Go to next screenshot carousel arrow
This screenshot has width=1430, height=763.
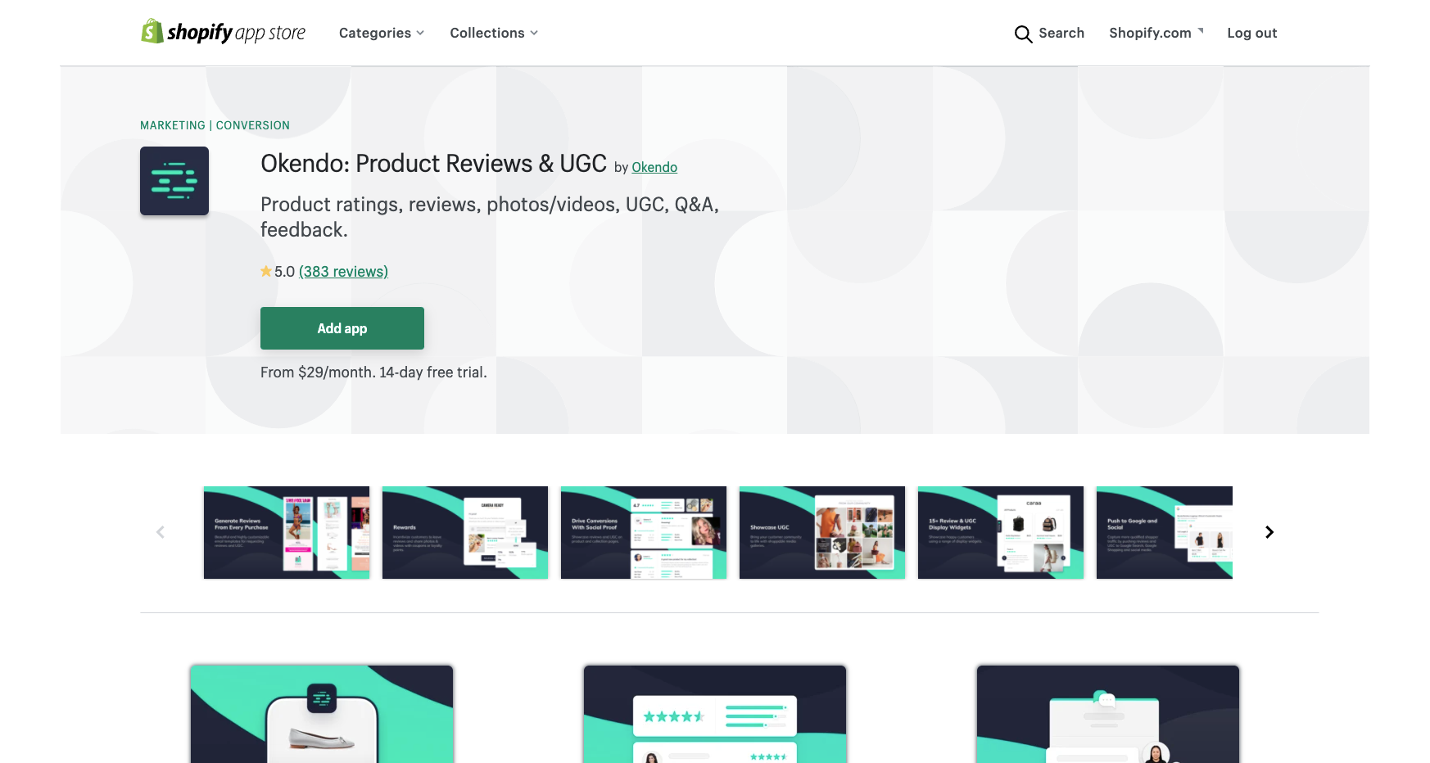click(x=1269, y=532)
